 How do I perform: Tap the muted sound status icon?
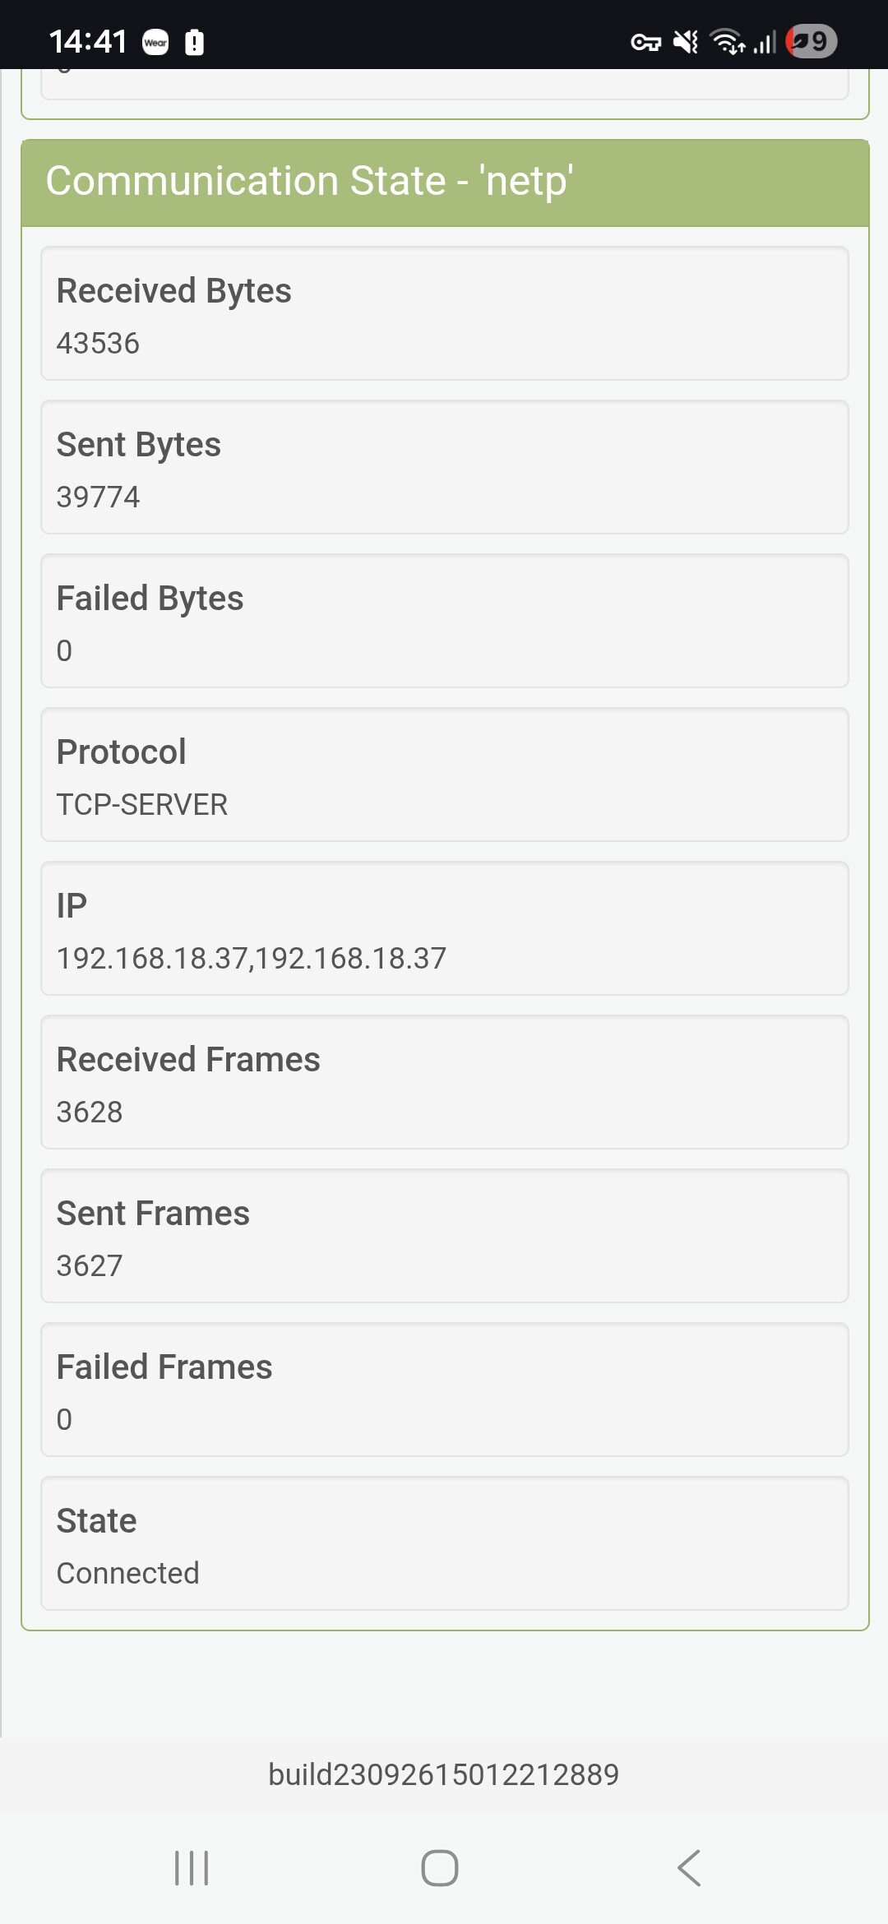(685, 42)
